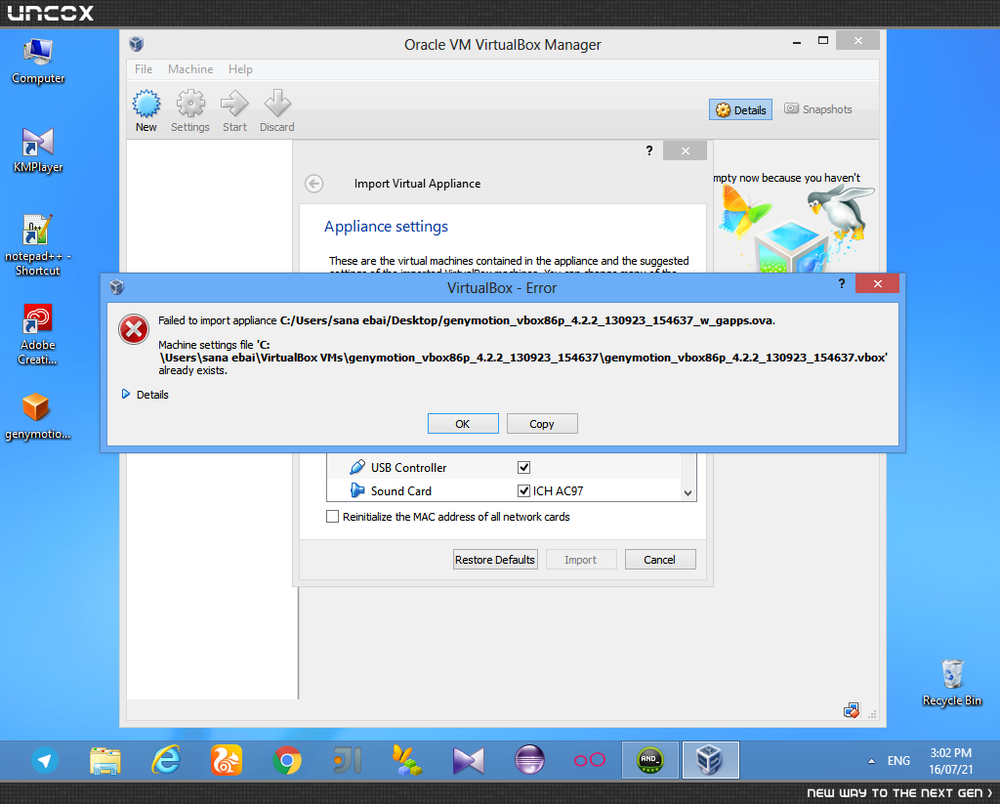Open the Machine menu
The width and height of the screenshot is (1000, 804).
pyautogui.click(x=190, y=69)
